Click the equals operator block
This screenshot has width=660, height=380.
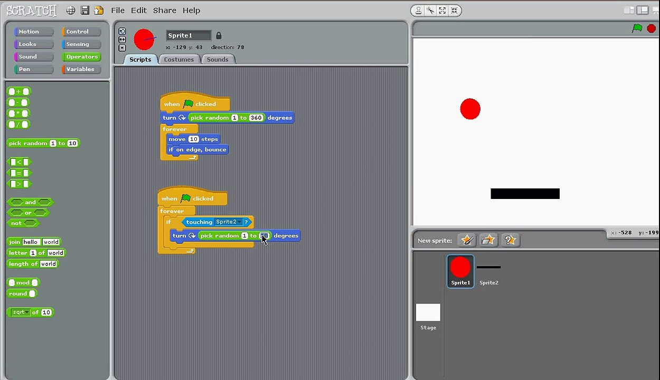[x=20, y=173]
